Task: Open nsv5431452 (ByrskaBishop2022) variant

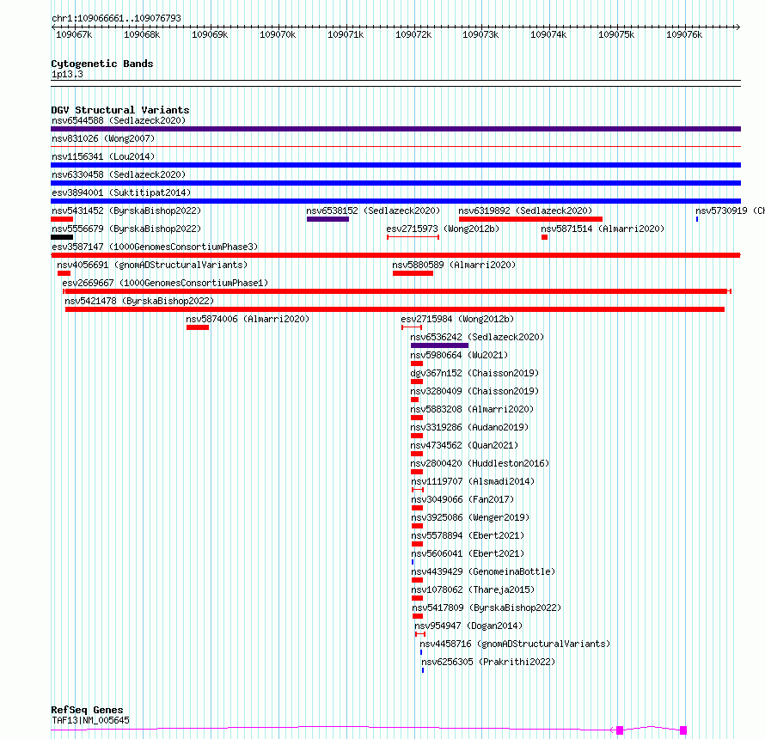Action: pos(126,211)
